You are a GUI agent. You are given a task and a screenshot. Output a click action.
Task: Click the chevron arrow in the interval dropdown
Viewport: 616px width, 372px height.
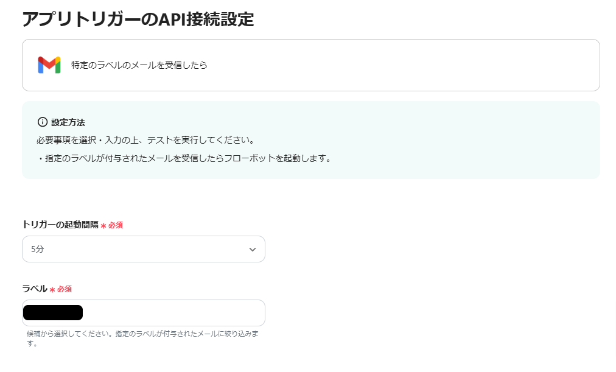pyautogui.click(x=253, y=250)
